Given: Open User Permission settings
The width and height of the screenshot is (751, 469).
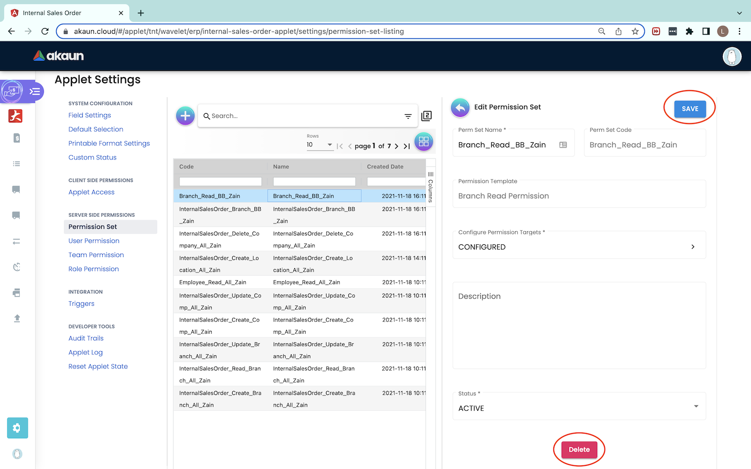Looking at the screenshot, I should tap(94, 241).
